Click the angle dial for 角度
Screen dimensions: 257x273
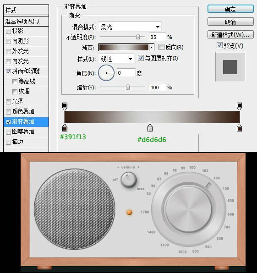pos(106,73)
